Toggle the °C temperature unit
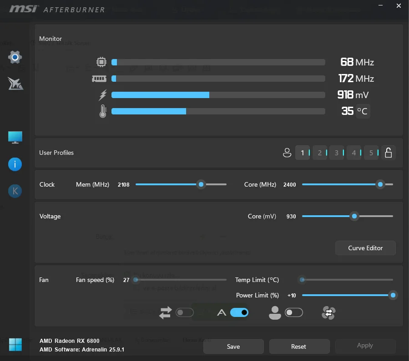The width and height of the screenshot is (409, 361). pos(363,111)
